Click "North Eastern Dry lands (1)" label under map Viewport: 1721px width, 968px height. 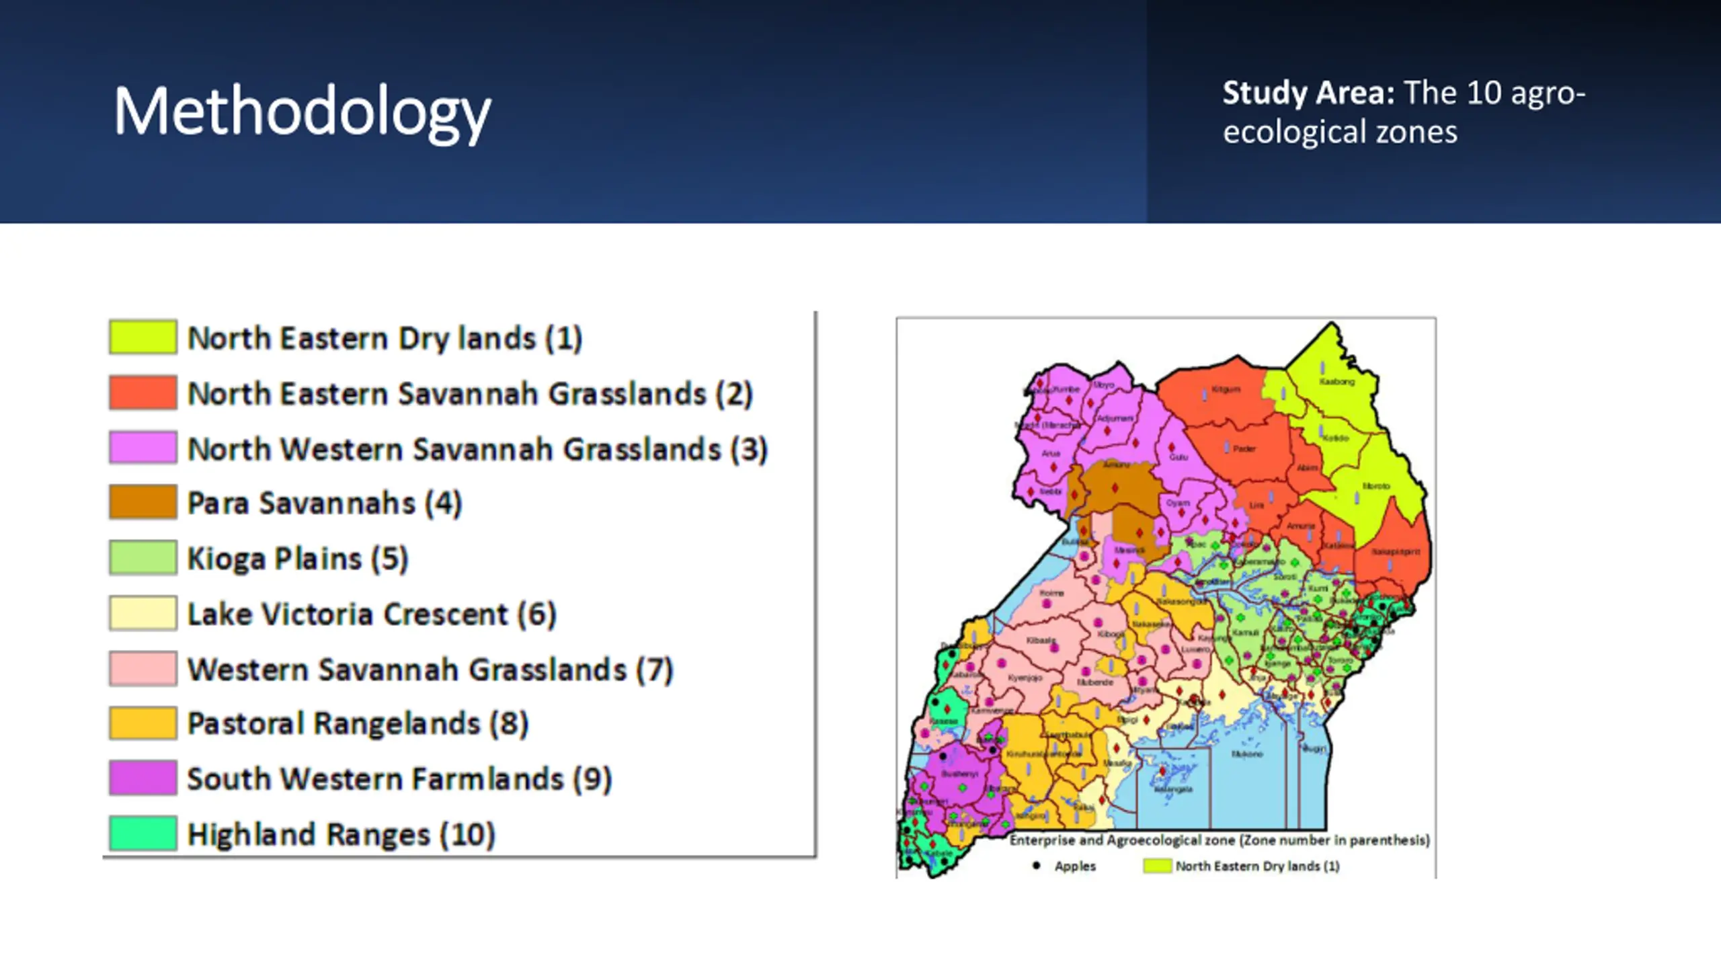click(1257, 866)
